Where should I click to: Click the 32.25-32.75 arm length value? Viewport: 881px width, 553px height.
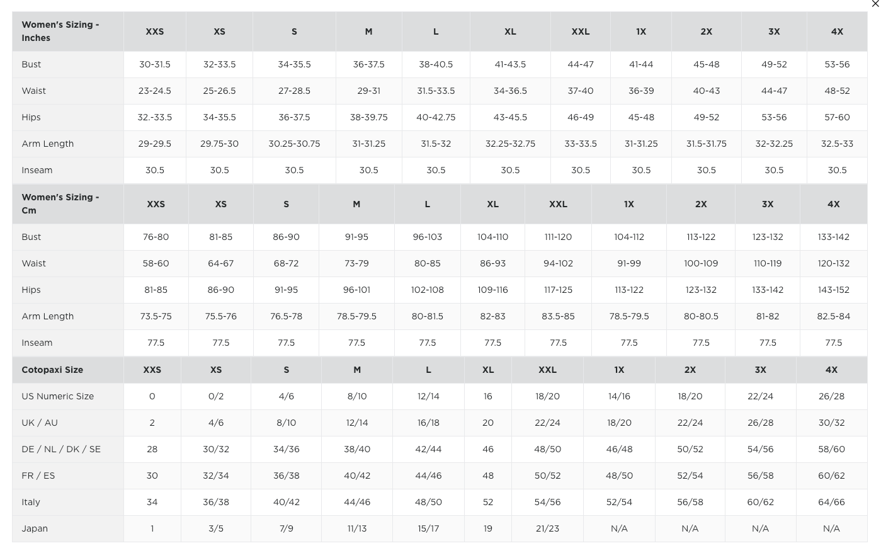tap(510, 144)
